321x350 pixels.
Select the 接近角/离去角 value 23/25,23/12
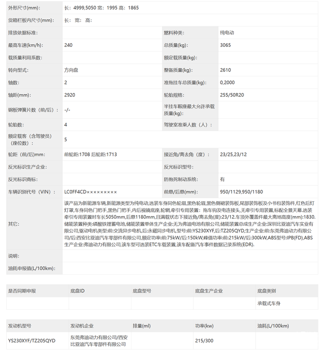(233, 154)
